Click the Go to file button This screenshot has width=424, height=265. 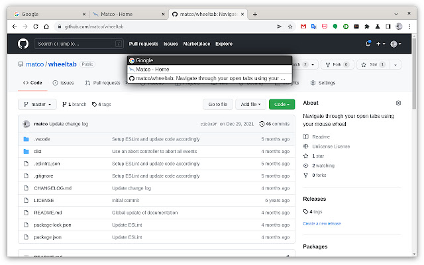click(218, 104)
